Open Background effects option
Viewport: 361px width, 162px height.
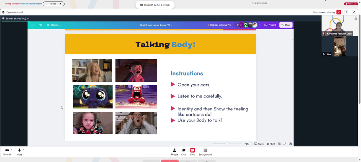[205, 152]
